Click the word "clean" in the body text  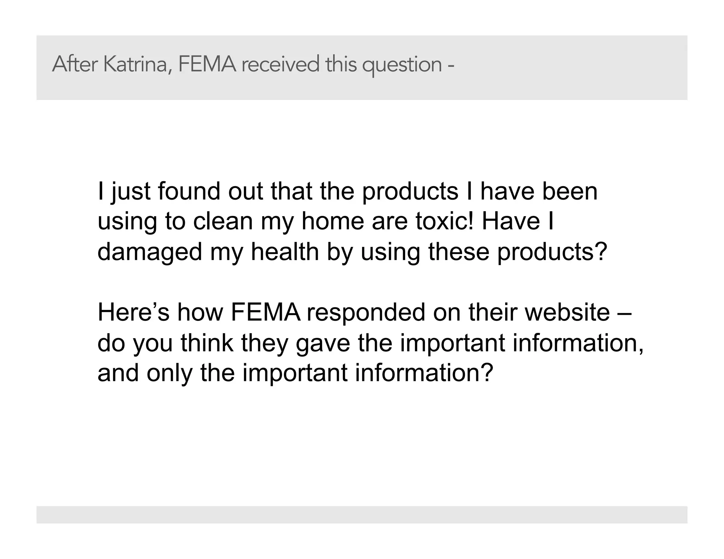click(x=223, y=222)
